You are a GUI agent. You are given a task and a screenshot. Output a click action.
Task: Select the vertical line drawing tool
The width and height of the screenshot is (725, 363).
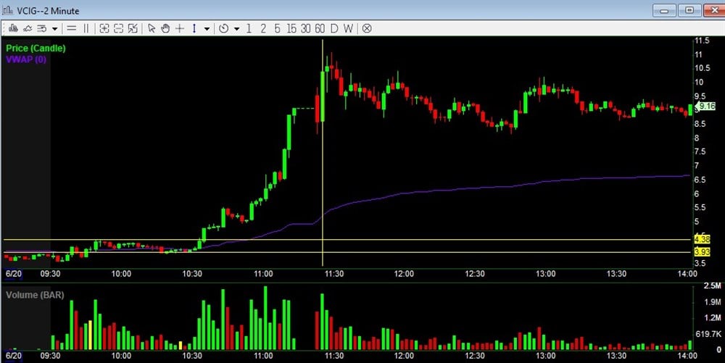[x=86, y=29]
